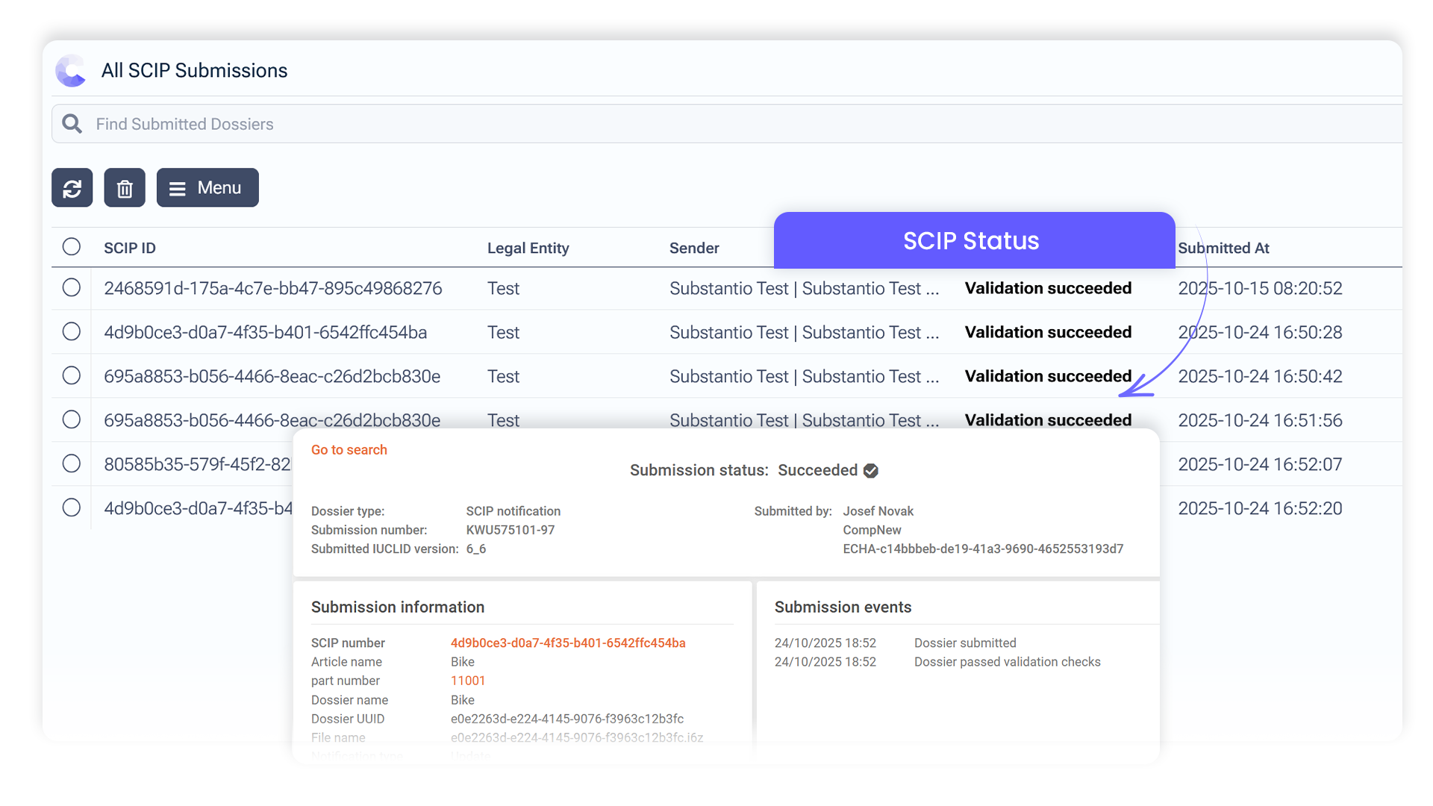Click the app logo next to title

[72, 71]
